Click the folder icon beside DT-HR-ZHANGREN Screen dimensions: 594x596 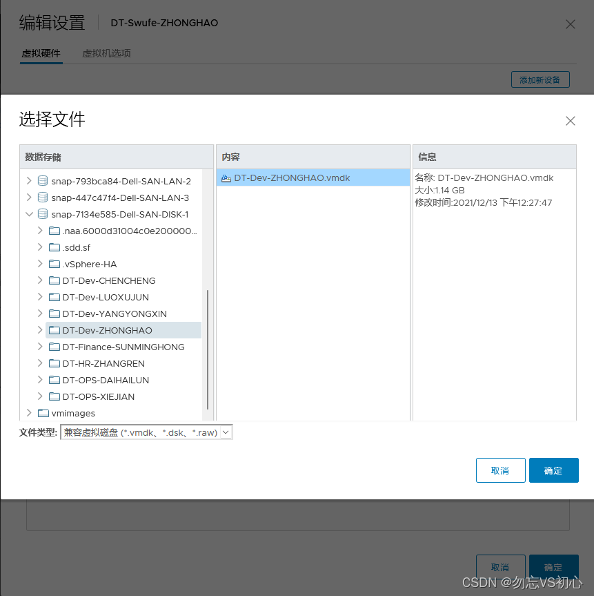tap(54, 363)
